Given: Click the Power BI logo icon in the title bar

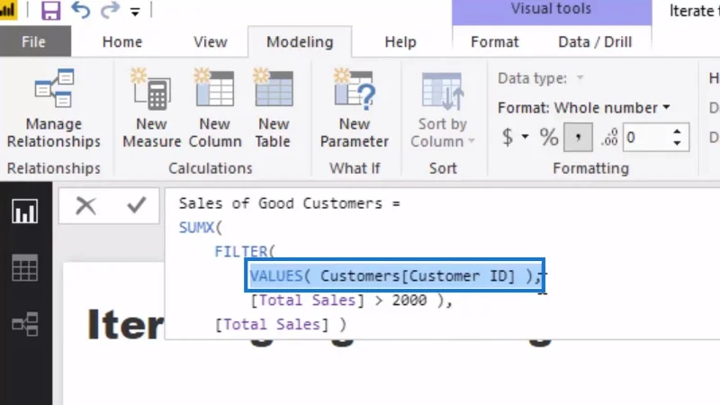Looking at the screenshot, I should tap(8, 10).
